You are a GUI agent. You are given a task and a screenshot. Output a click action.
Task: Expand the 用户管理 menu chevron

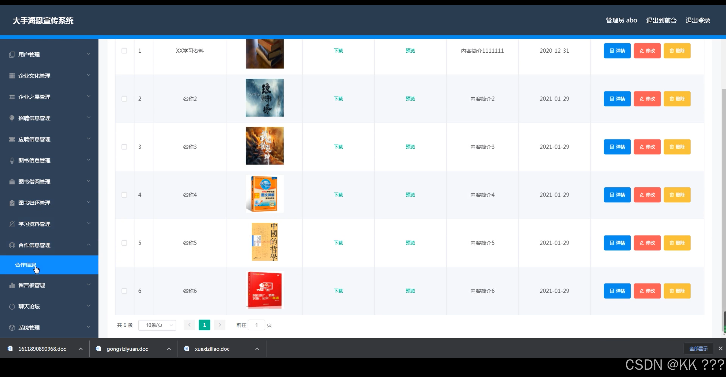88,54
